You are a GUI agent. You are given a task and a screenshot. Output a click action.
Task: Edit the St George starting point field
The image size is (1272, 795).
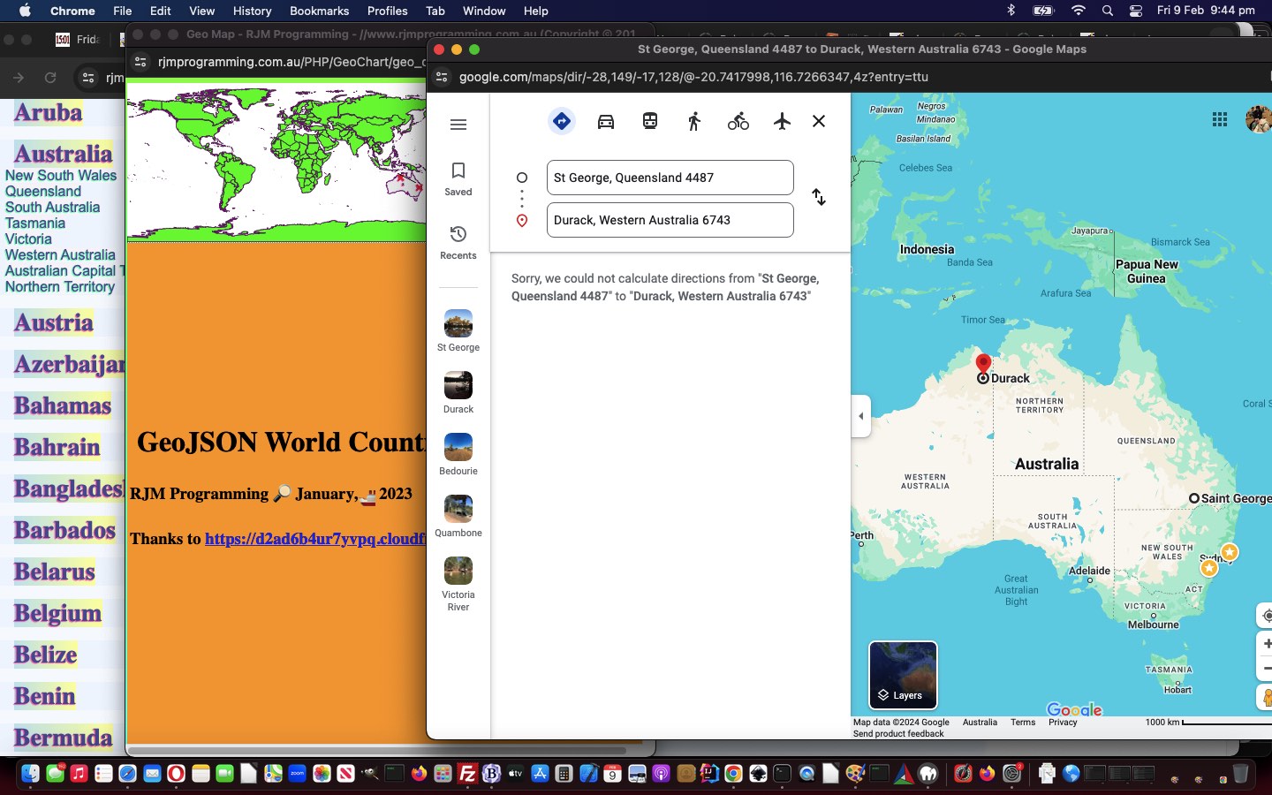(x=670, y=178)
